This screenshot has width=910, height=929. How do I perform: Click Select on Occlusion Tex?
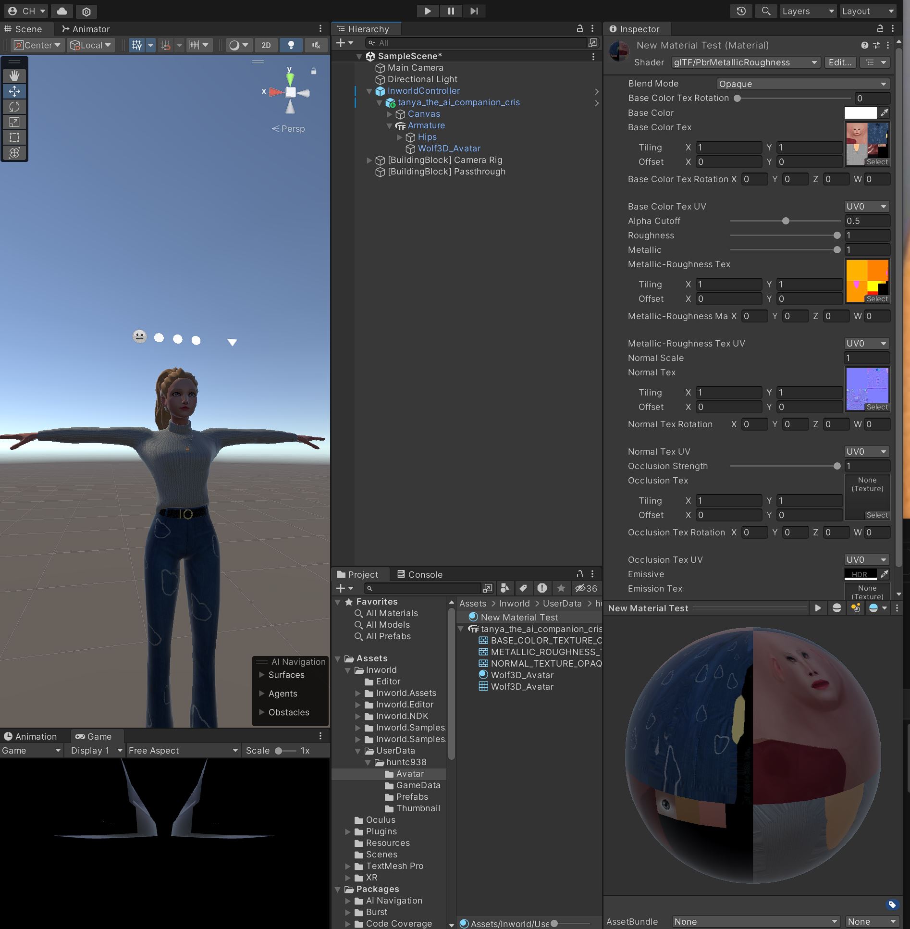pyautogui.click(x=877, y=515)
